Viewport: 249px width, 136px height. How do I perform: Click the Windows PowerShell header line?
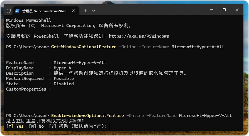click(x=29, y=20)
